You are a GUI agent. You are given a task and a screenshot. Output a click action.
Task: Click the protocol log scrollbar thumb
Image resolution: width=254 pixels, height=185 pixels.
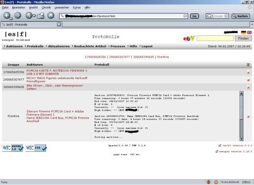coord(241,107)
